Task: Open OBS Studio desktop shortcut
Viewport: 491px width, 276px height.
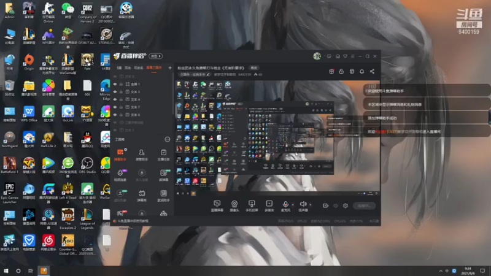Action: coord(87,166)
